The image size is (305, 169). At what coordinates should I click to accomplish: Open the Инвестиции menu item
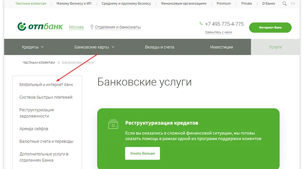point(221,47)
